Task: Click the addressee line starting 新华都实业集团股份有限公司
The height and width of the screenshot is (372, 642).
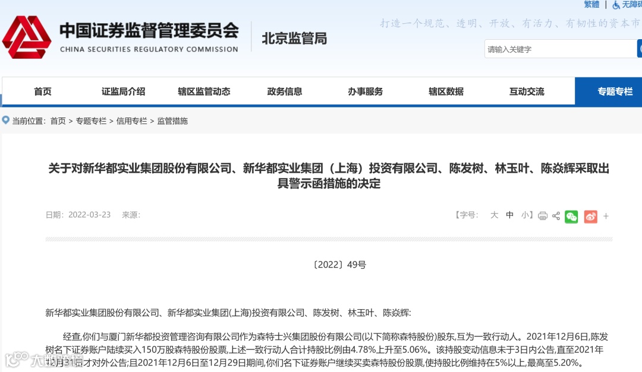Action: pos(228,313)
